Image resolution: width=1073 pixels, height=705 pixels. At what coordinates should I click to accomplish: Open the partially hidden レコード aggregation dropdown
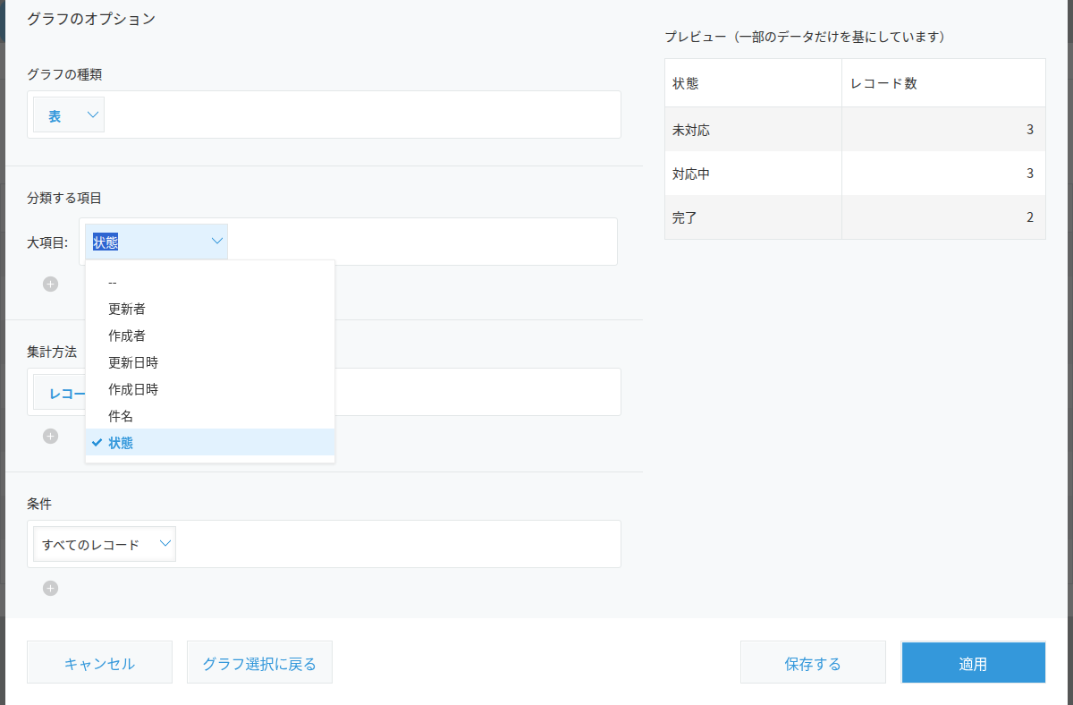coord(59,392)
